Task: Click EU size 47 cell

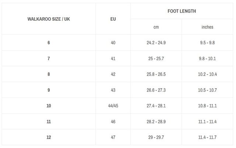Action: point(113,137)
